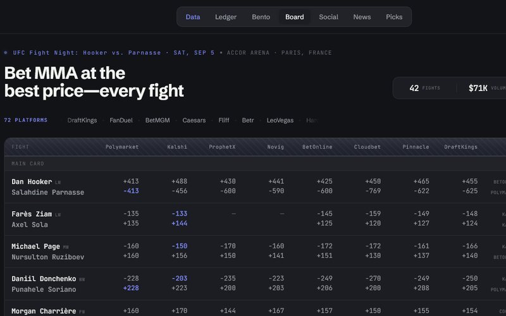Screen dimensions: 506x316
Task: Select LeoVegas in the platforms list
Action: (280, 120)
